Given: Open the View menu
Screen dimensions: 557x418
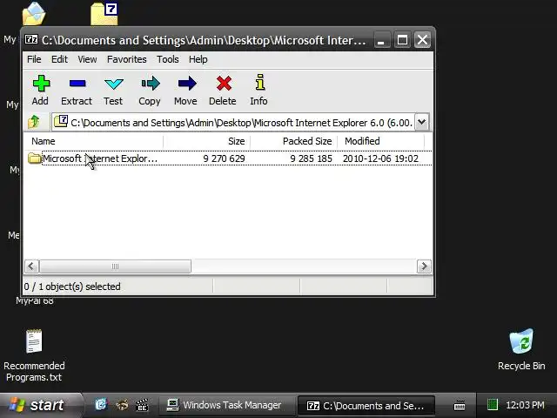Looking at the screenshot, I should pos(87,59).
